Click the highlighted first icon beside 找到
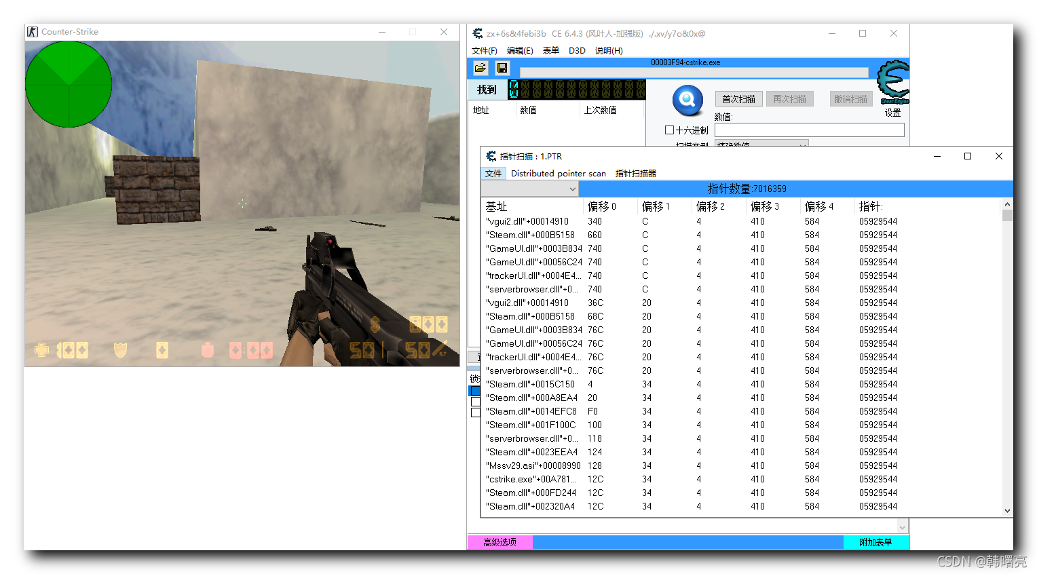This screenshot has width=1037, height=574. click(514, 89)
